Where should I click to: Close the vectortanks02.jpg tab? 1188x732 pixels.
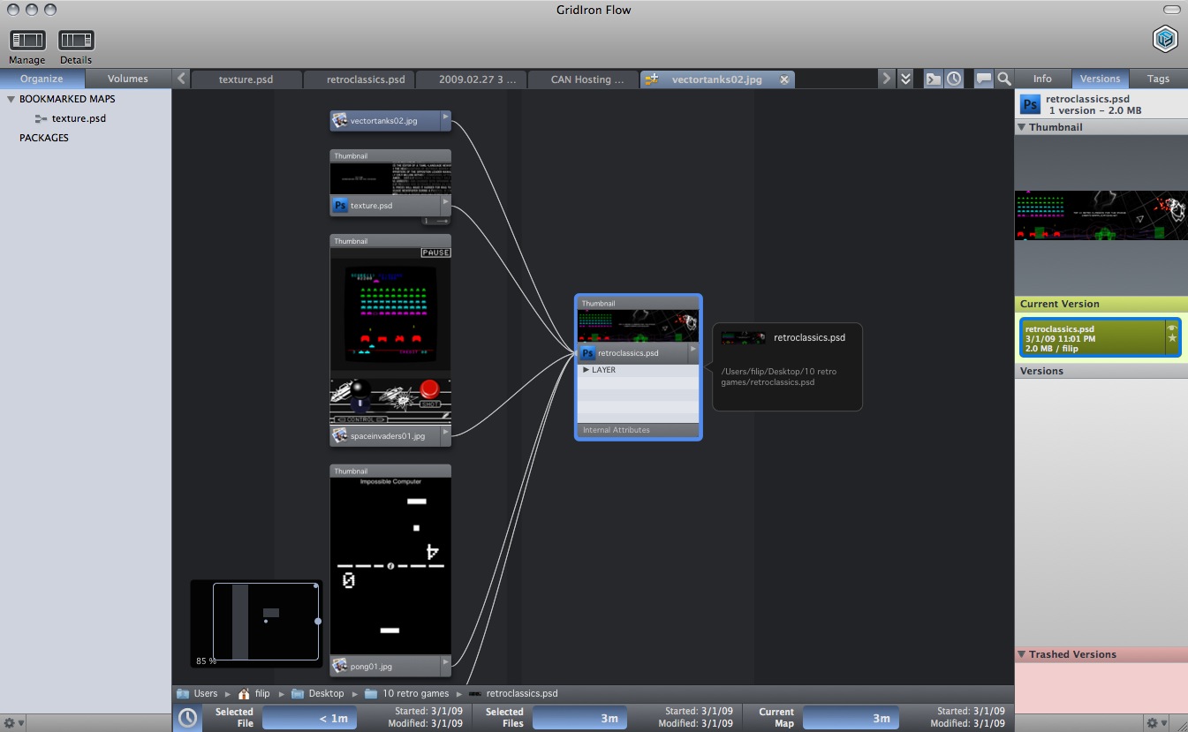(783, 79)
